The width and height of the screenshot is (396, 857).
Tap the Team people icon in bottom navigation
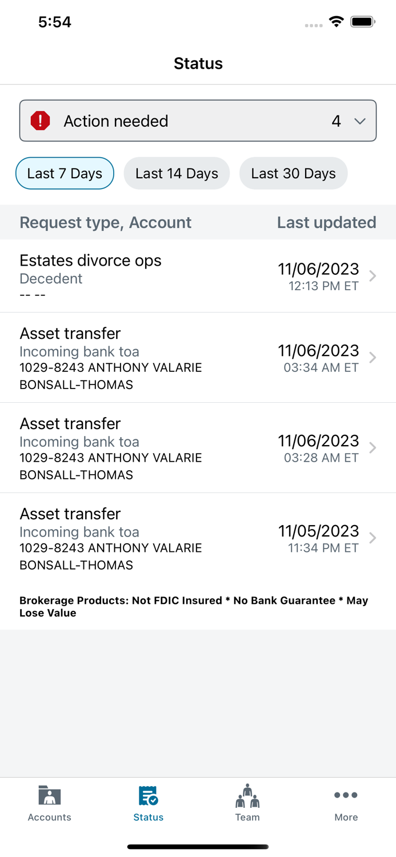[x=247, y=795]
